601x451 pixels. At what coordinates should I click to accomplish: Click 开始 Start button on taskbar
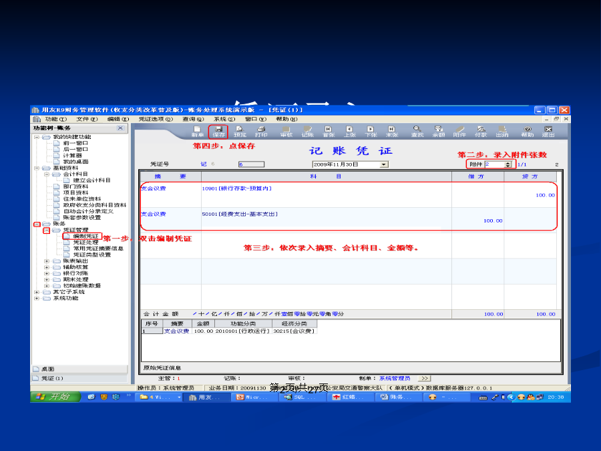point(56,397)
